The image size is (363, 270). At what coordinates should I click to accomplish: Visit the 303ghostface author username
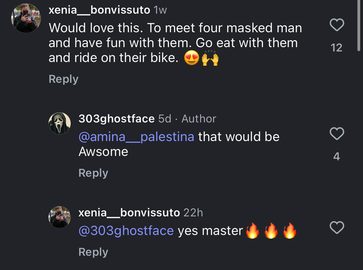coord(116,119)
